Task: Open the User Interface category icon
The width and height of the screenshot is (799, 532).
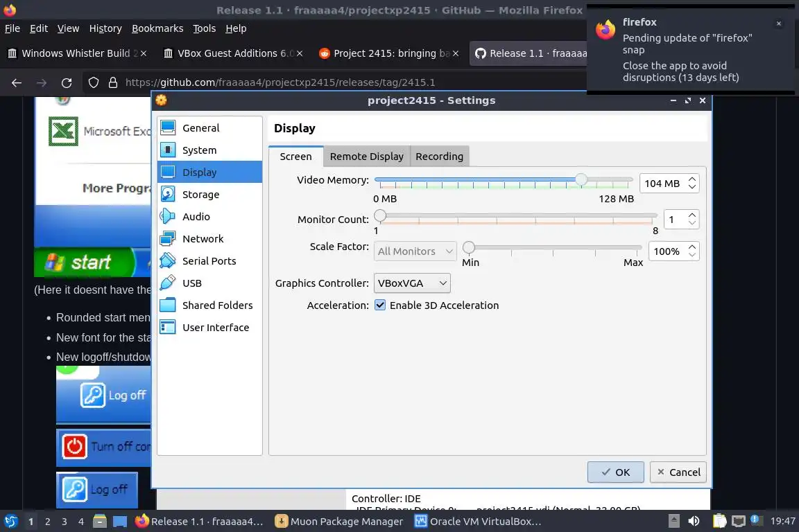Action: pos(168,328)
